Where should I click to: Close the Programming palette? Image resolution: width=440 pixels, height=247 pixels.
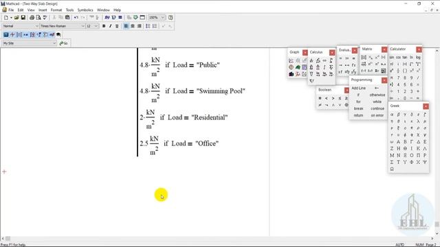pyautogui.click(x=384, y=80)
